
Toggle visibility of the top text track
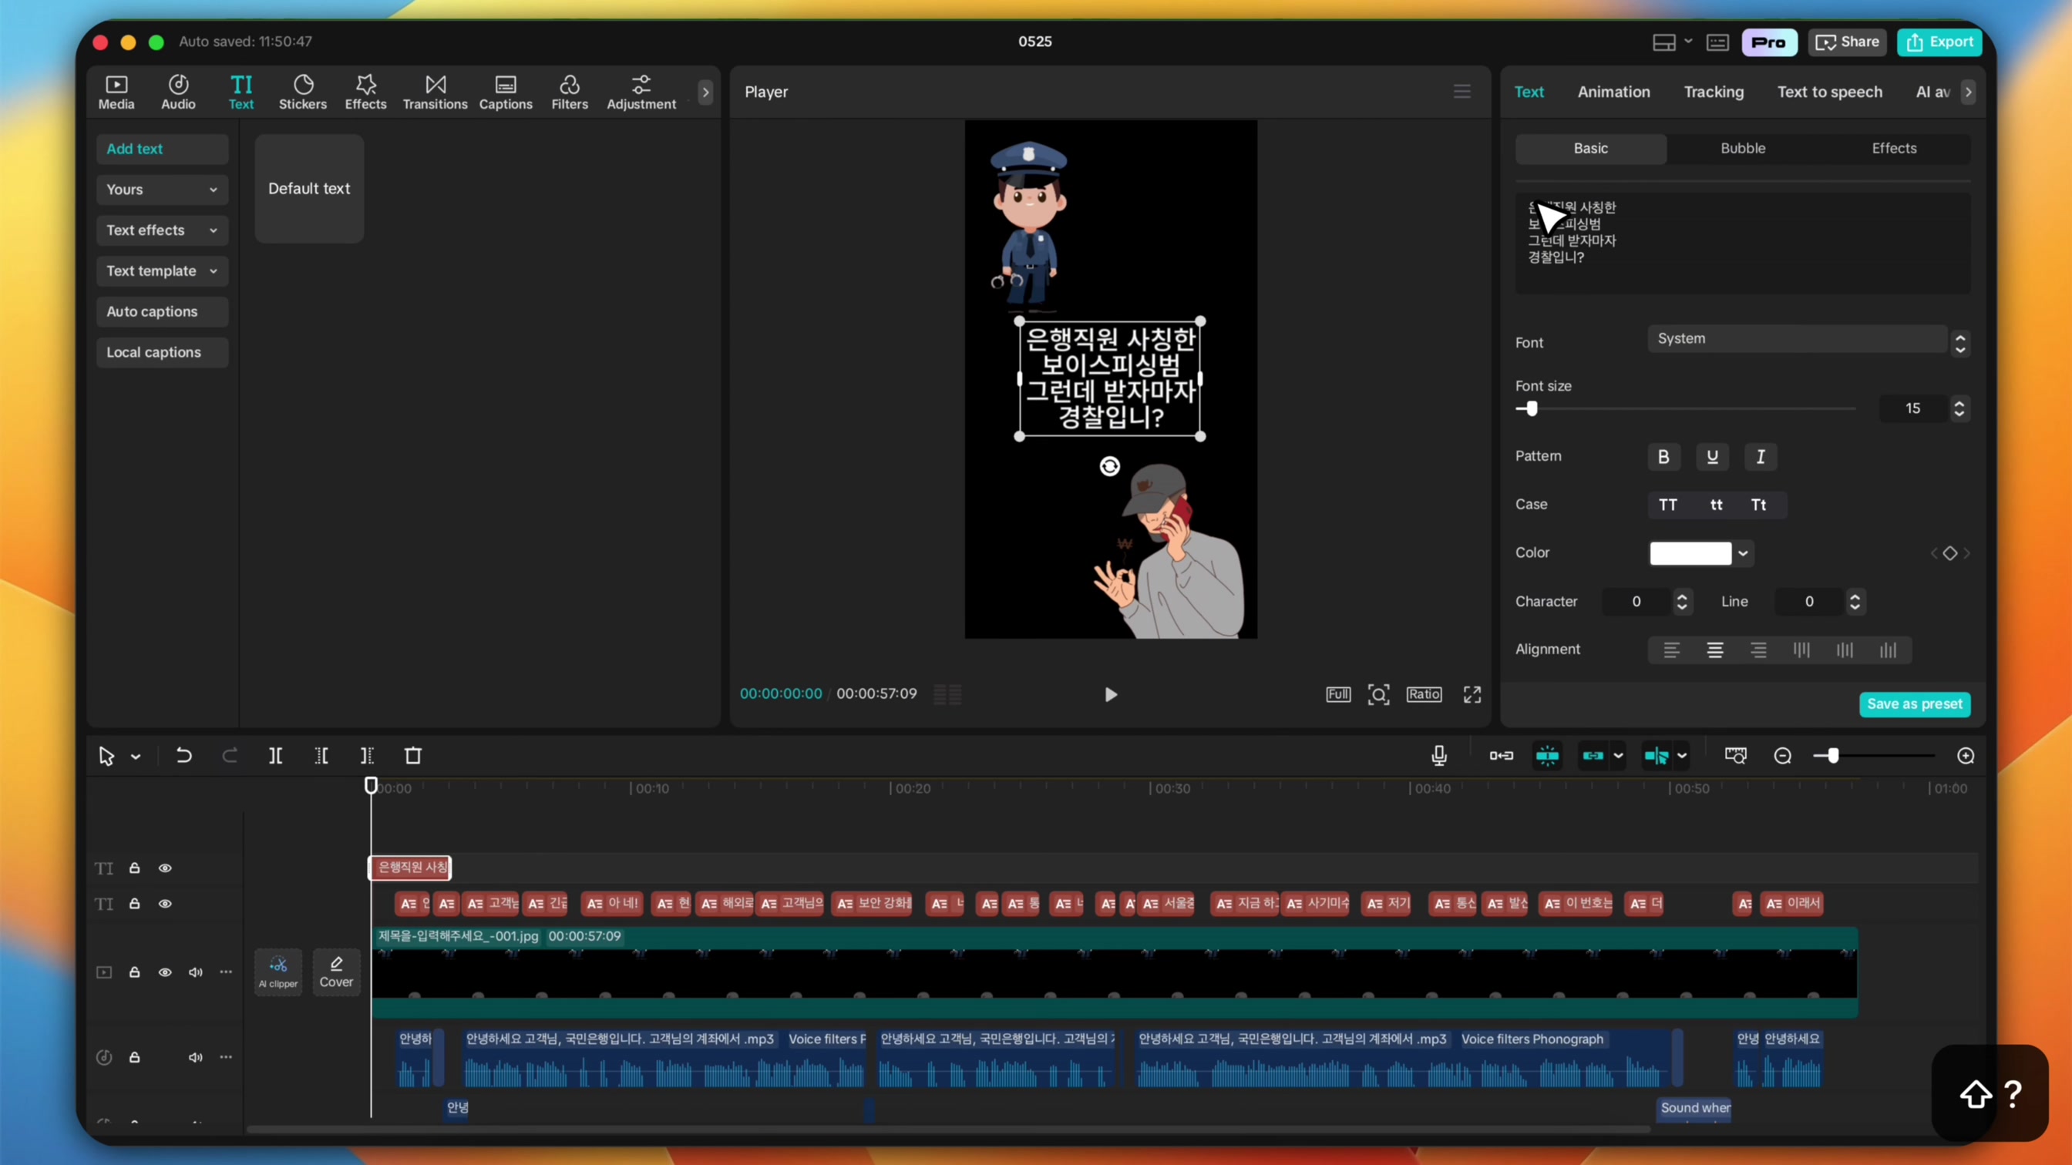pos(165,868)
